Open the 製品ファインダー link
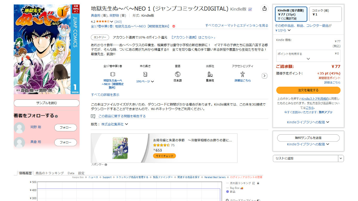The width and height of the screenshot is (358, 201). coord(163,177)
